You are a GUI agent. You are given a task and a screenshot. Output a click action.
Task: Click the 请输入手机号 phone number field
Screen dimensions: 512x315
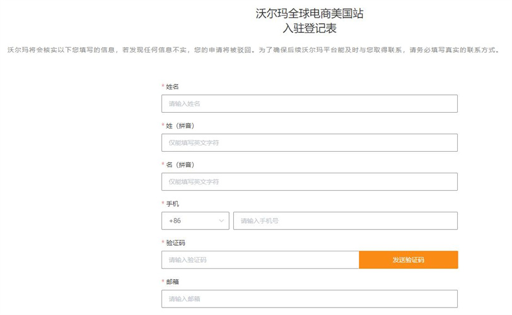[x=346, y=220]
